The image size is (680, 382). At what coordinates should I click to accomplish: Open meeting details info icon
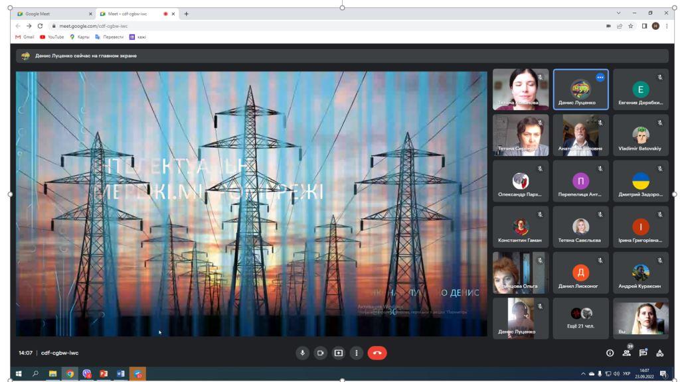point(610,353)
